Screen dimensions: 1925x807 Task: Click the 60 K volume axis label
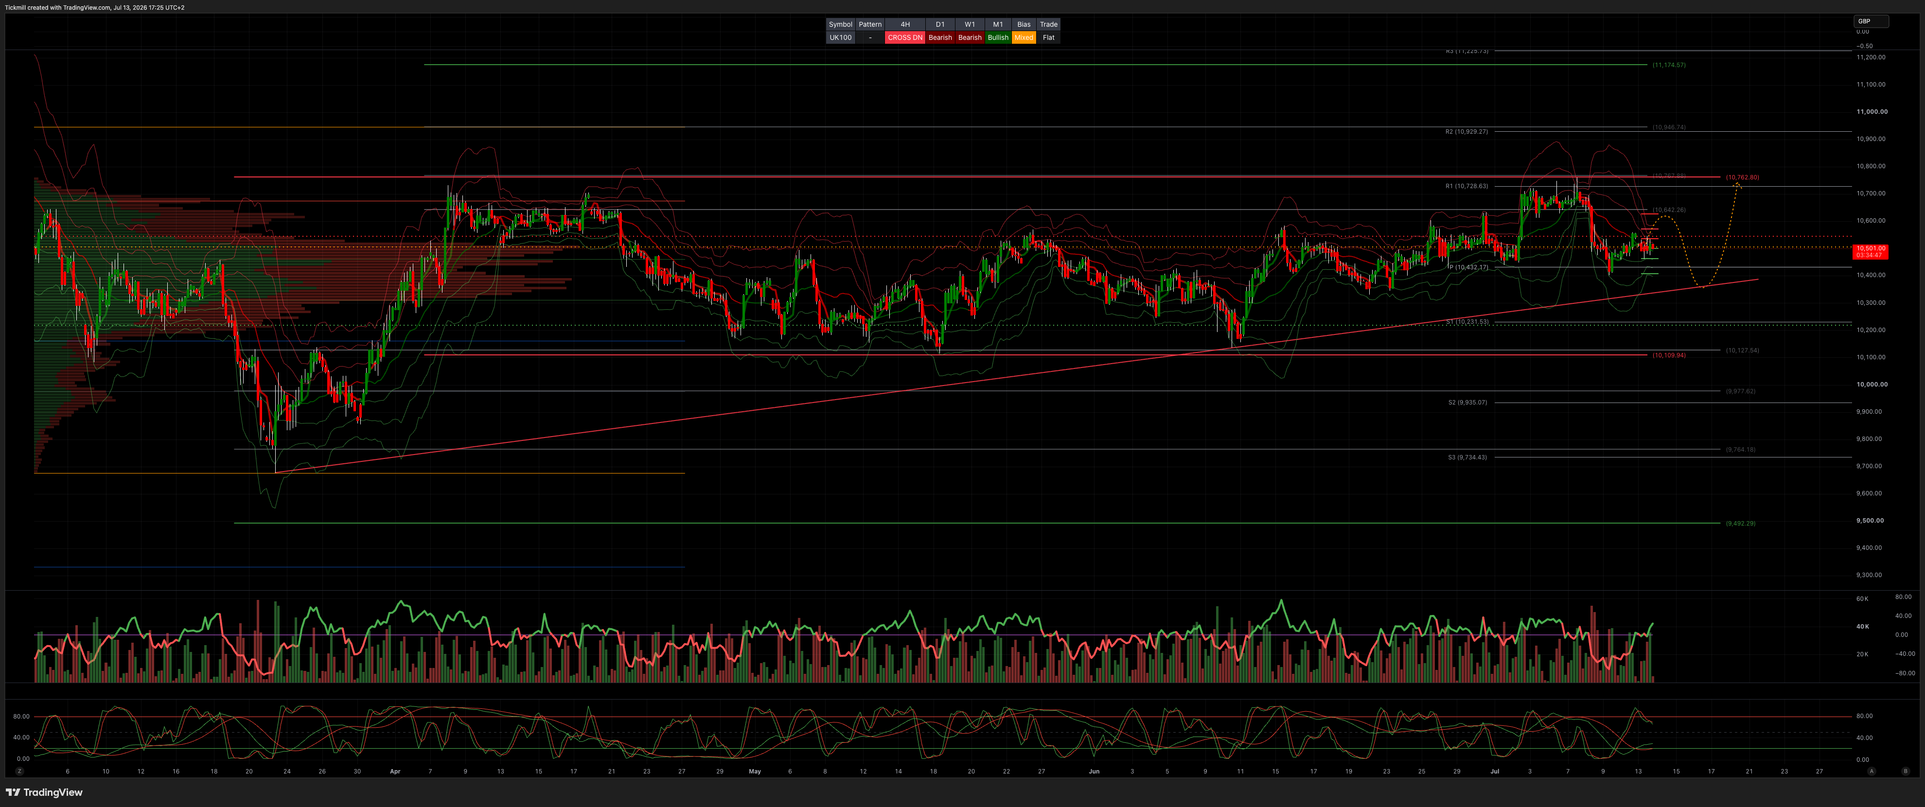pyautogui.click(x=1862, y=598)
